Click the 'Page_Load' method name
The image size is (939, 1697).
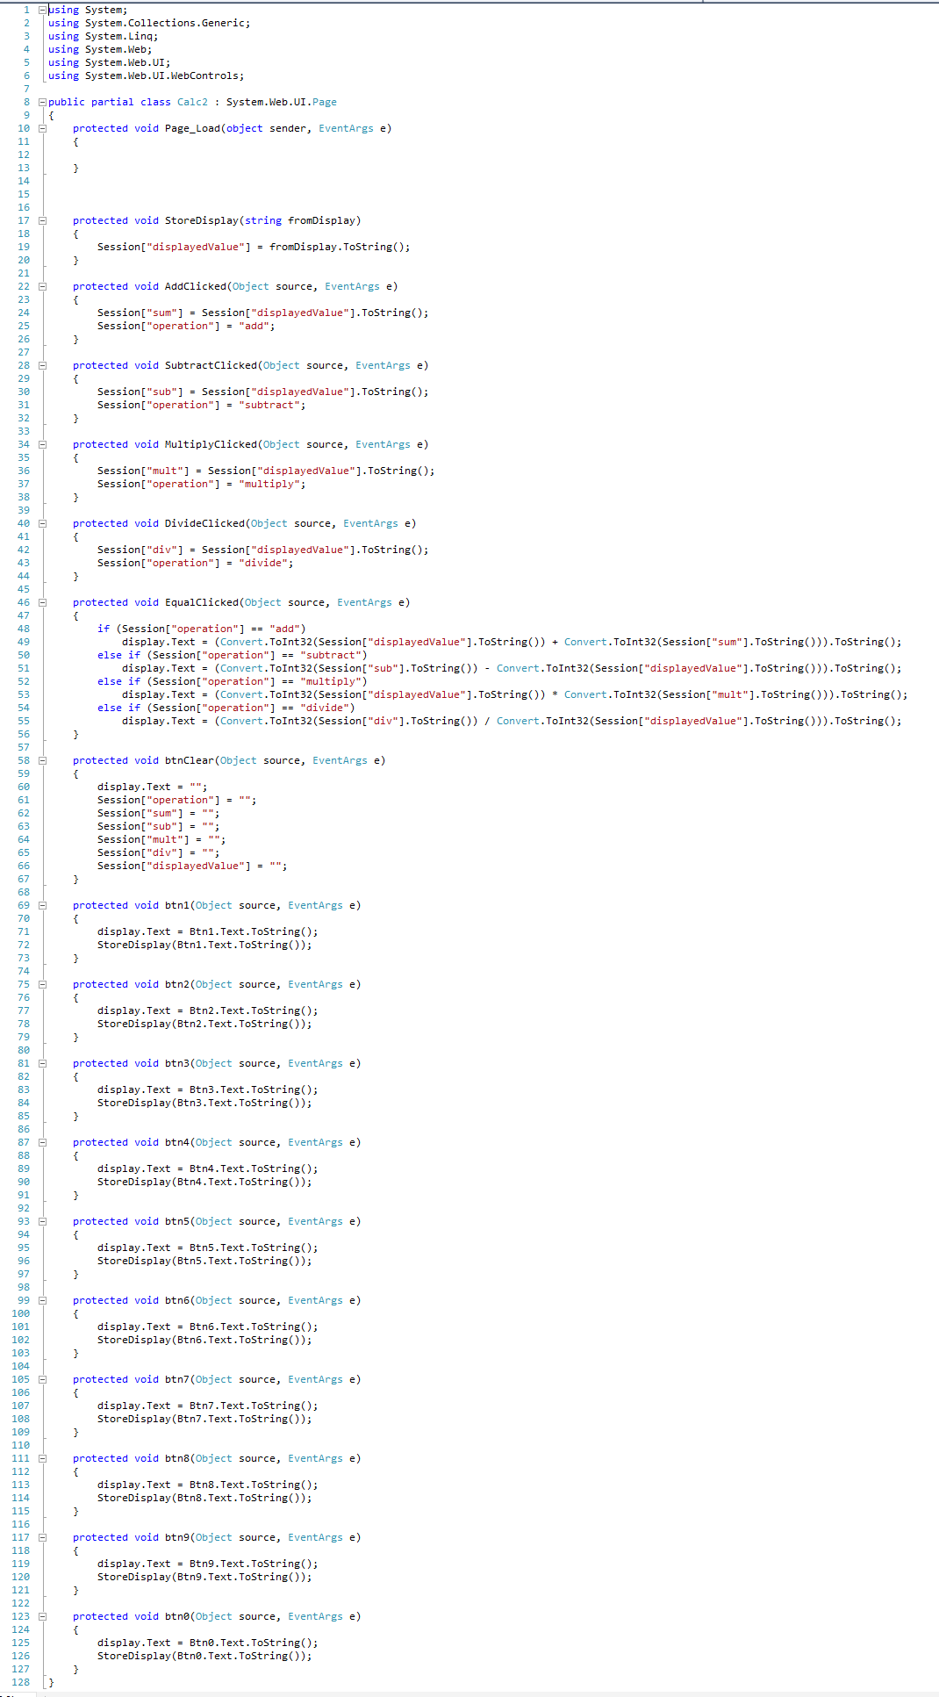coord(192,128)
